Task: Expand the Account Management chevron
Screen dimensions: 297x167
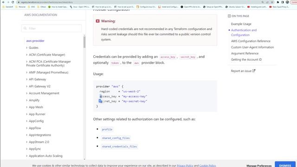Action: [x=26, y=93]
